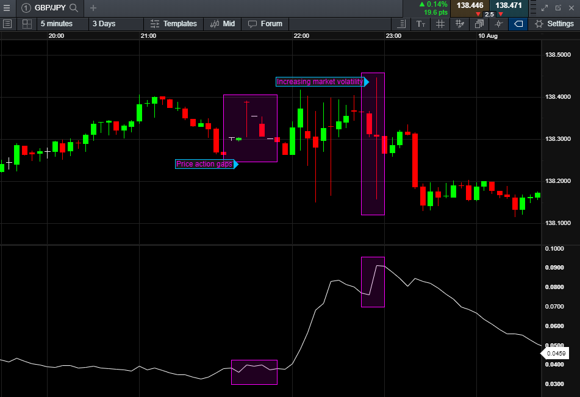
Task: Click the 23:00 time axis label
Action: (393, 36)
